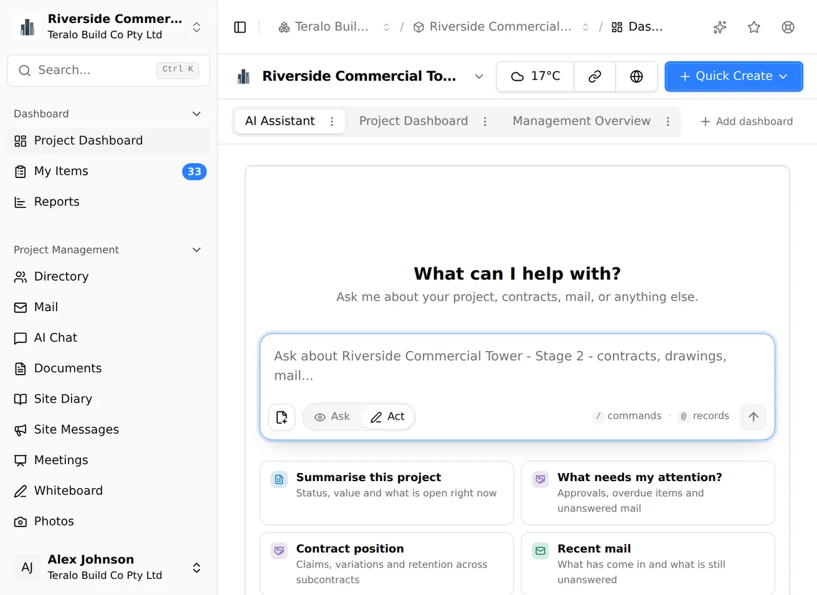Image resolution: width=817 pixels, height=595 pixels.
Task: Open the Site Diary
Action: click(x=108, y=398)
